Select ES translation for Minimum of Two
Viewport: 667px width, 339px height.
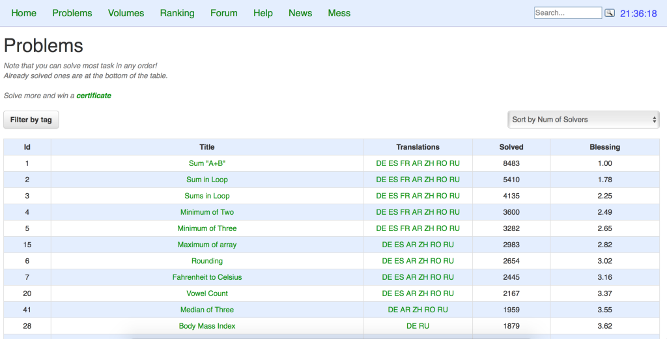click(x=393, y=212)
